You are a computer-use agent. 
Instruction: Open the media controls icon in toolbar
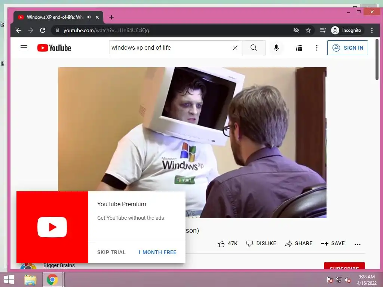(x=323, y=30)
